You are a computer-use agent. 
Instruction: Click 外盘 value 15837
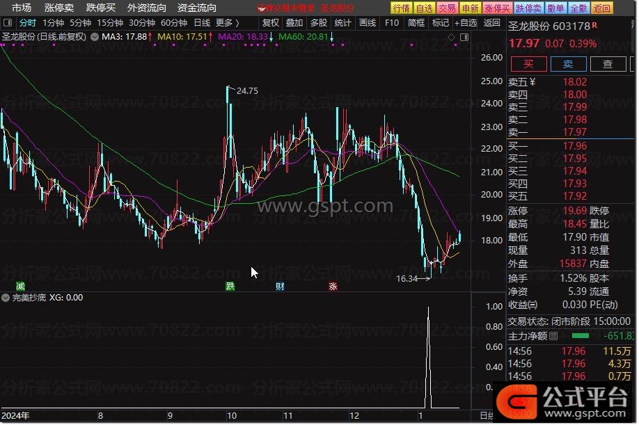[x=573, y=264]
